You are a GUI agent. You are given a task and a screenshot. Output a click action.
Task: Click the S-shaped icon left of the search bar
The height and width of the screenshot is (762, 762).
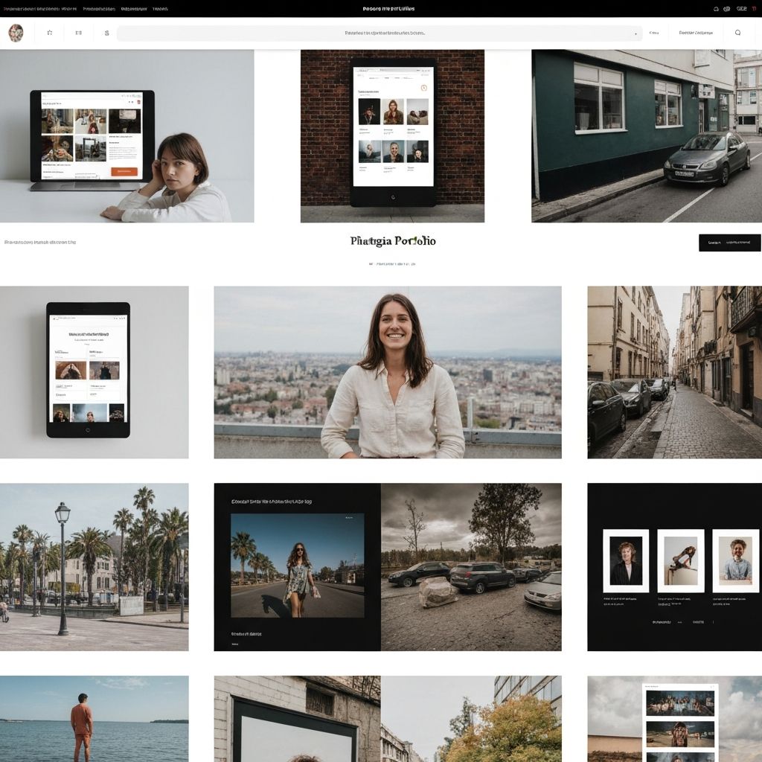(x=106, y=33)
